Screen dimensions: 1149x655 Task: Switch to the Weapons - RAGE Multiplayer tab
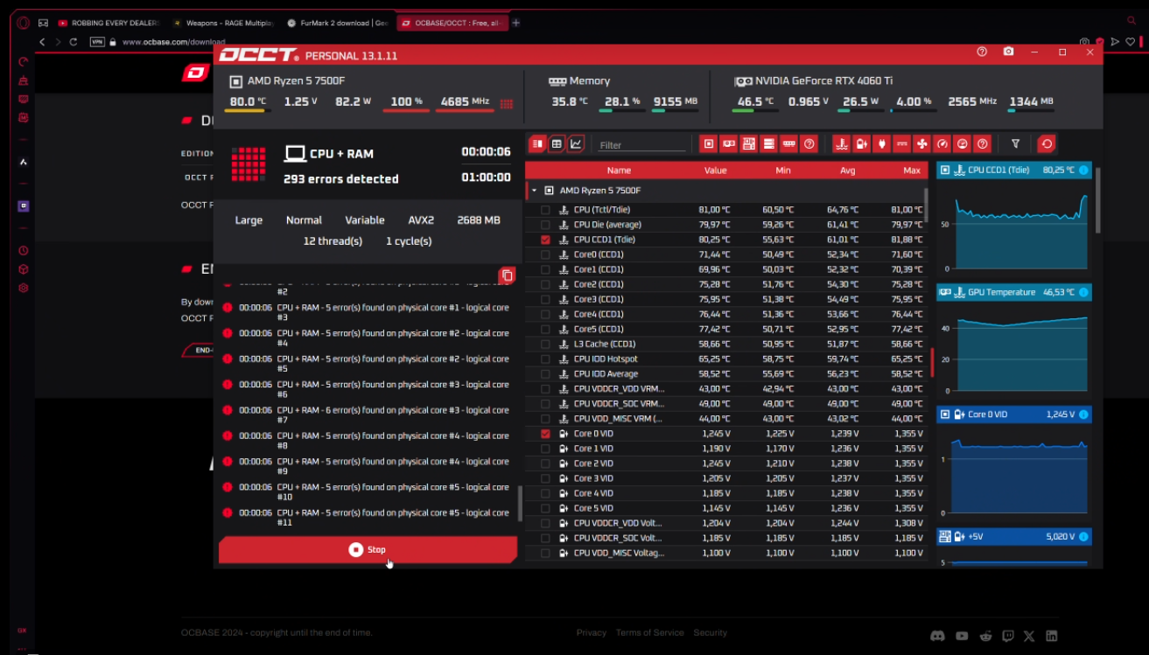tap(224, 23)
